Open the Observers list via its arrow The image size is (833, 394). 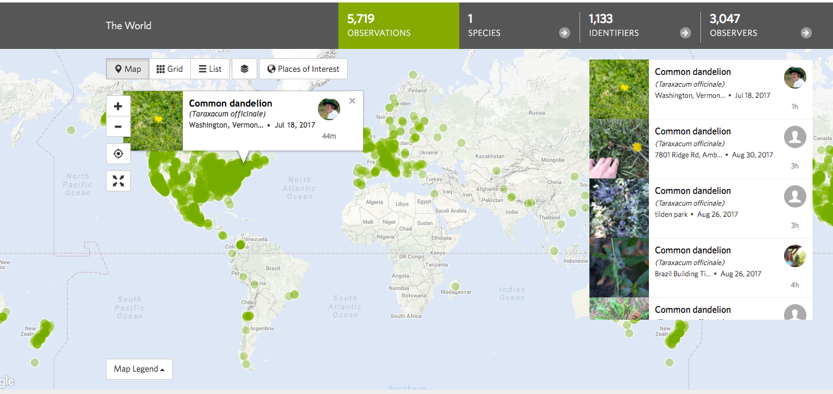coord(806,32)
